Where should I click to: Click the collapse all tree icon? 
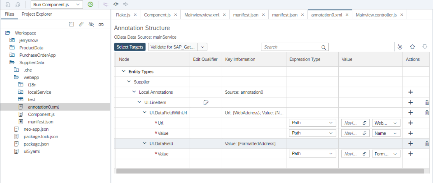(71, 24)
